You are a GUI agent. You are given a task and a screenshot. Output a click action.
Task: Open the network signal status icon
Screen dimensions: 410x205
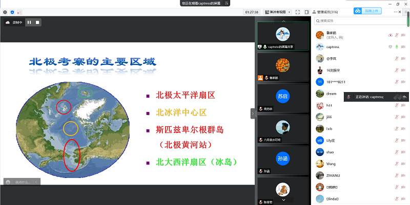[x=19, y=11]
